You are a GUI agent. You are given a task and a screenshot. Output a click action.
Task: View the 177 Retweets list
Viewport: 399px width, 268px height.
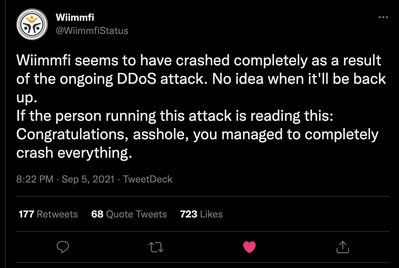pos(48,214)
